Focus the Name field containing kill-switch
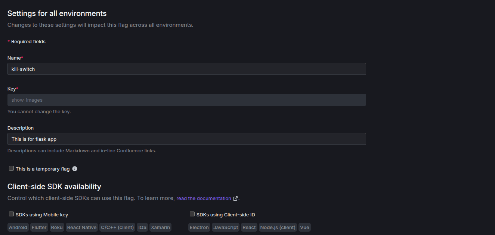The height and width of the screenshot is (235, 495). (187, 69)
